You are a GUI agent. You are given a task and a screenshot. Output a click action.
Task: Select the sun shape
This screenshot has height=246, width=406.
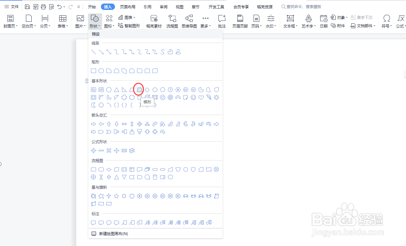point(216,97)
